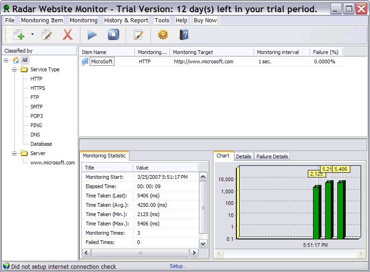Click the red X Delete icon
Image resolution: width=370 pixels, height=272 pixels.
tap(68, 35)
